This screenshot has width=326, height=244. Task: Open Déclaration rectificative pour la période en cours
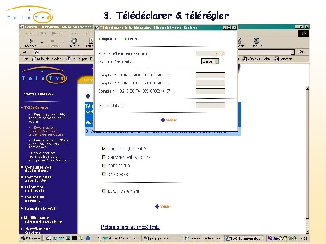click(46, 131)
